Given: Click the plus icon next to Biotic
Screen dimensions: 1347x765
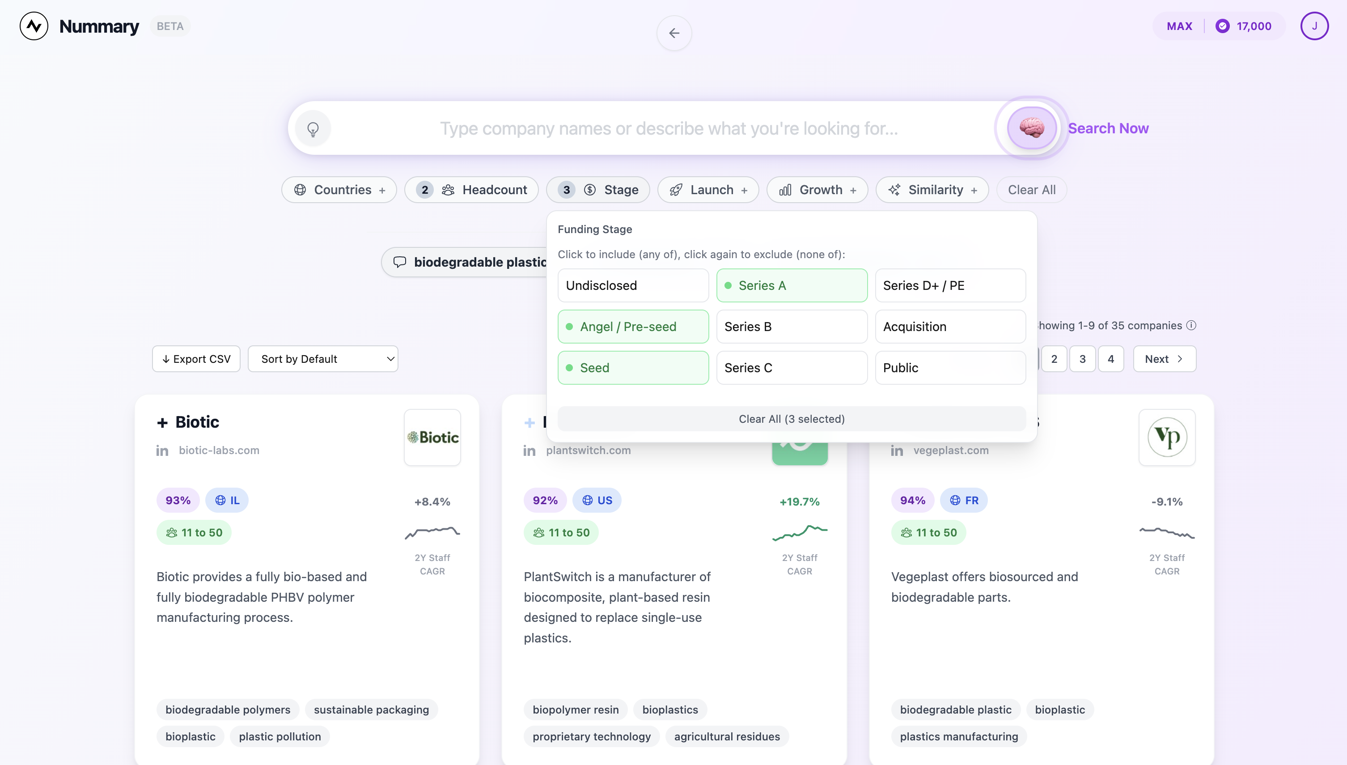Looking at the screenshot, I should (x=162, y=422).
